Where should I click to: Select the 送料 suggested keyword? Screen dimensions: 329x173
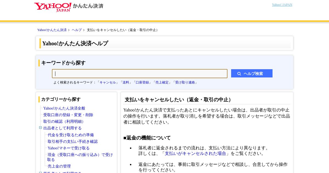tap(126, 82)
